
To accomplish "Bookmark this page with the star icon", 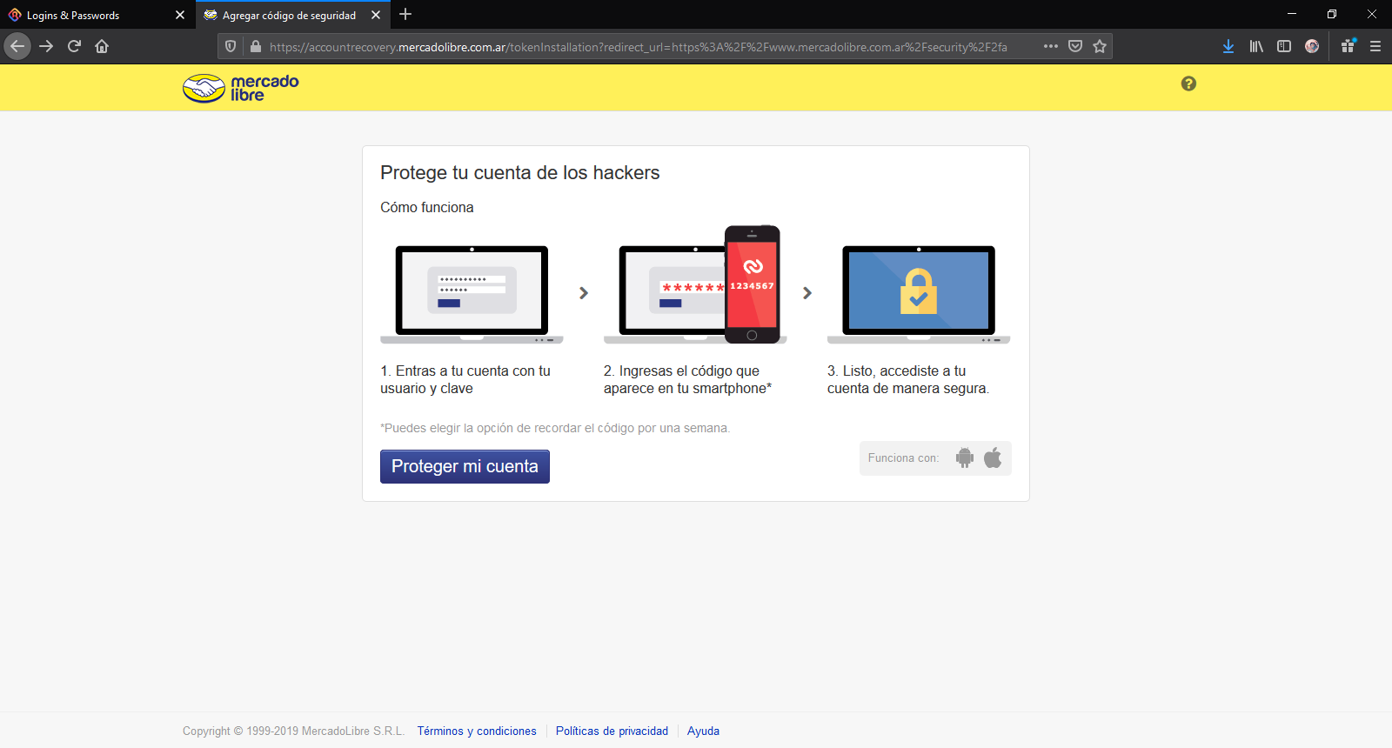I will [x=1100, y=46].
